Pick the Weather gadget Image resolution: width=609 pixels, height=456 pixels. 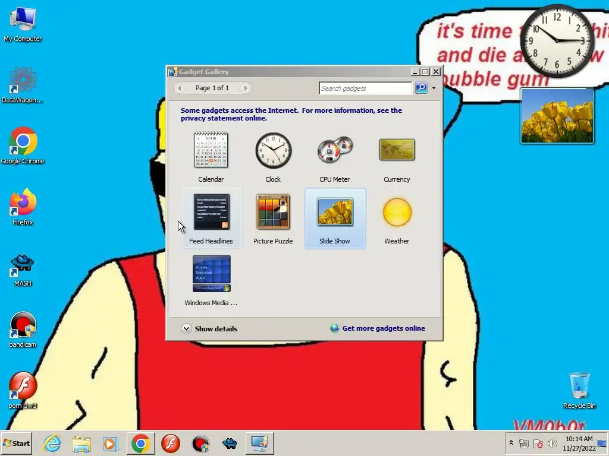[x=397, y=218]
